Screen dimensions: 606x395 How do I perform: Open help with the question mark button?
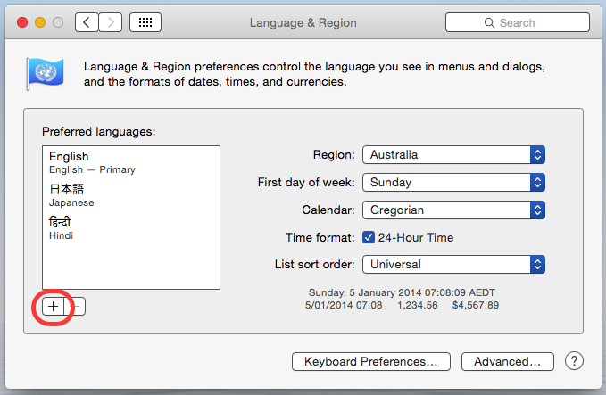coord(575,361)
